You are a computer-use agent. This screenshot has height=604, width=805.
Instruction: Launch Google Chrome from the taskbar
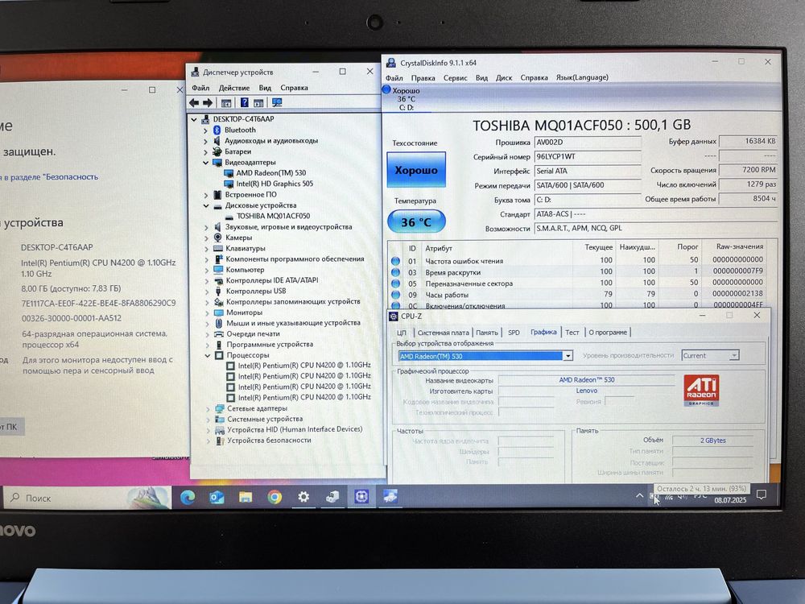pyautogui.click(x=275, y=497)
